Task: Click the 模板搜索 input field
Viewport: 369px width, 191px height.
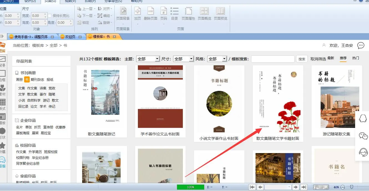Action: click(272, 59)
